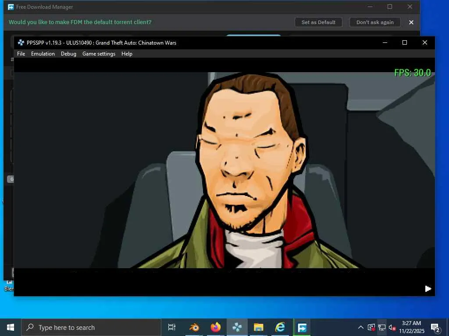Click the Huang Lee cutscene game screen

[224, 170]
